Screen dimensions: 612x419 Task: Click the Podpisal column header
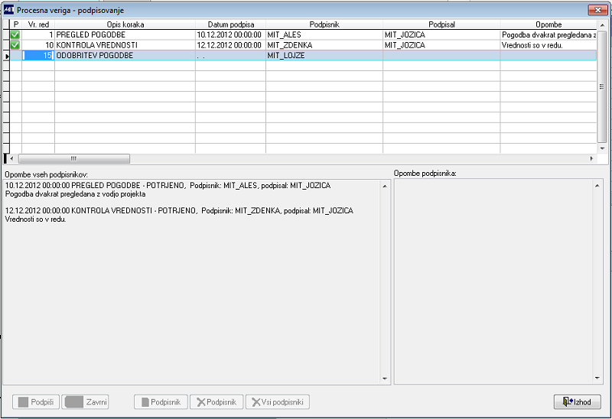click(x=441, y=24)
